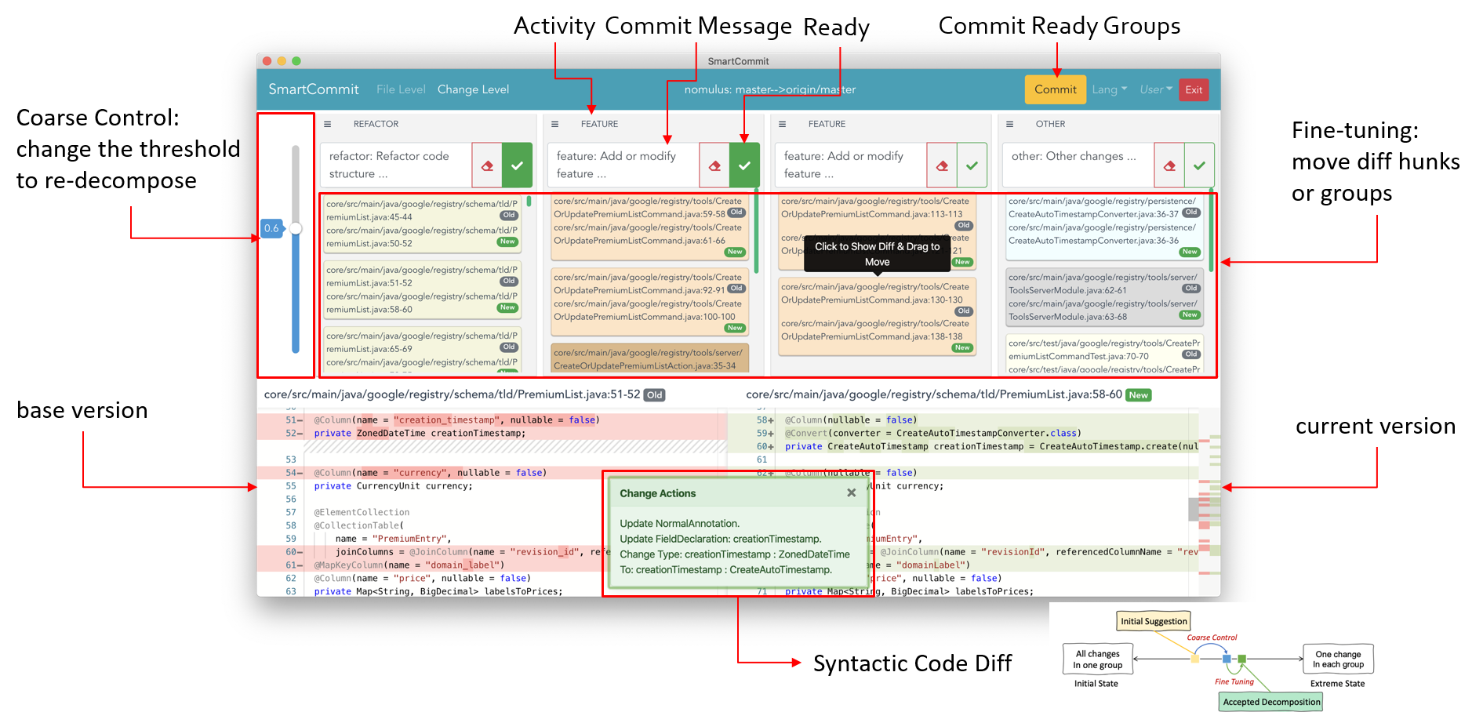Click the REFACTOR group title

(x=376, y=124)
